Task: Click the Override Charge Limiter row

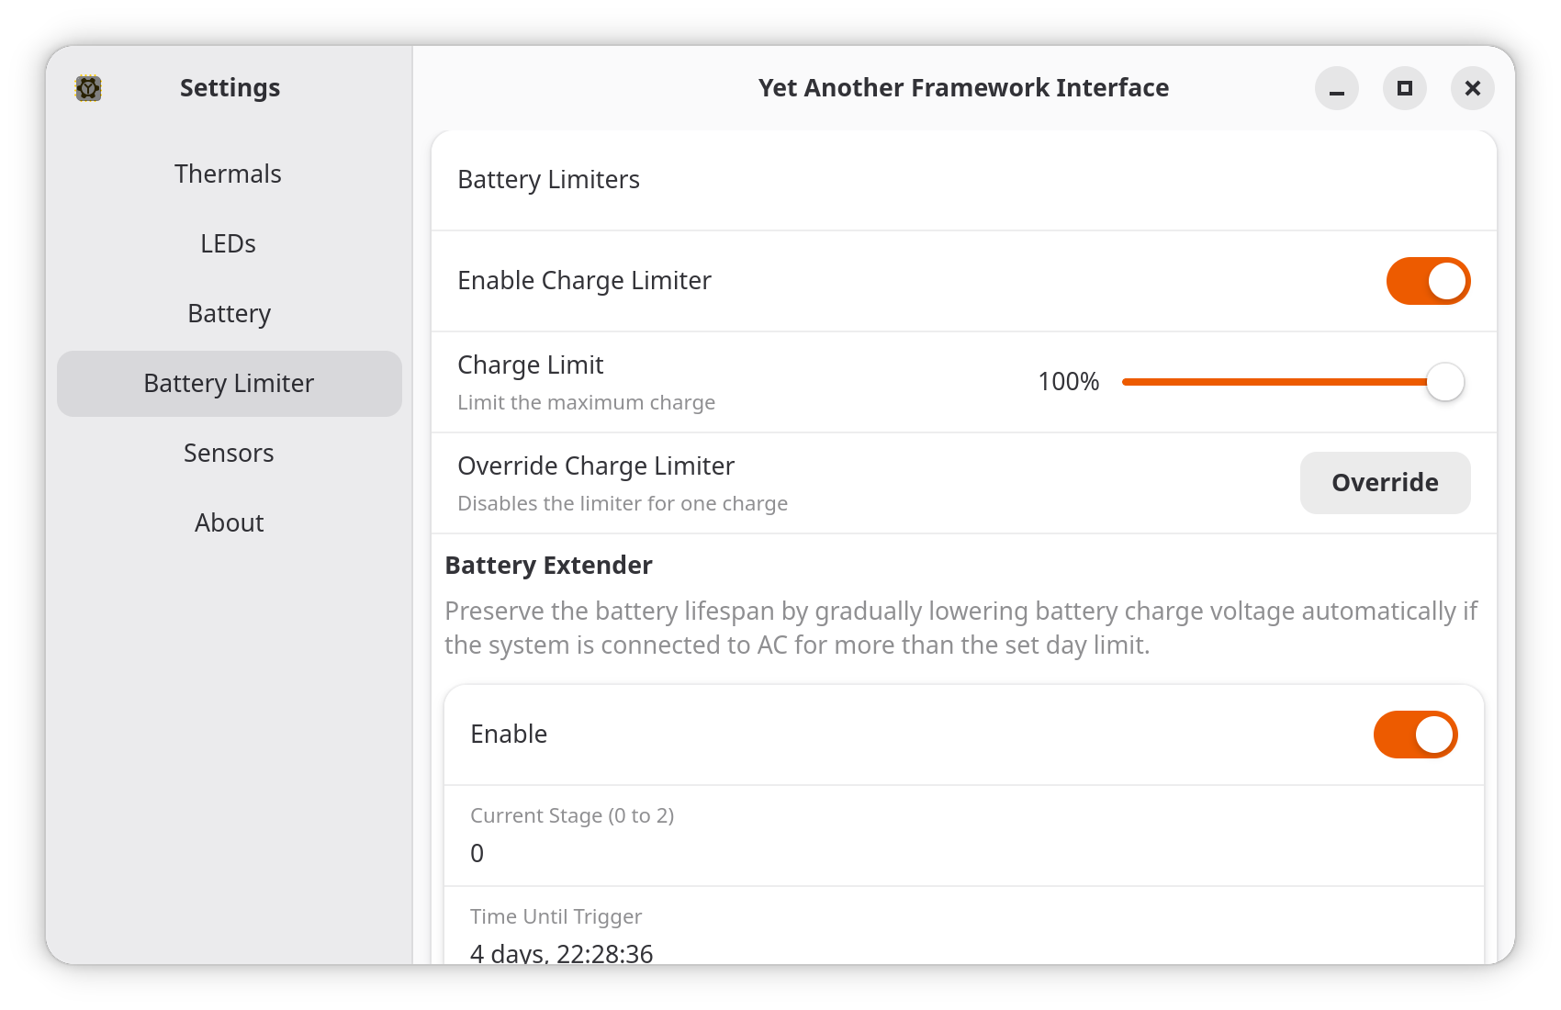Action: point(596,466)
